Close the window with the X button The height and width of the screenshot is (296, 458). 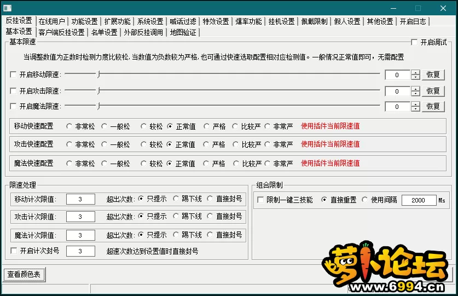point(443,8)
